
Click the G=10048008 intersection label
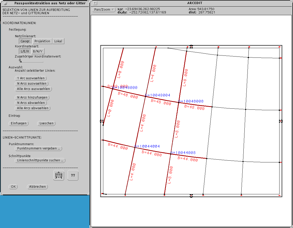tap(191, 101)
